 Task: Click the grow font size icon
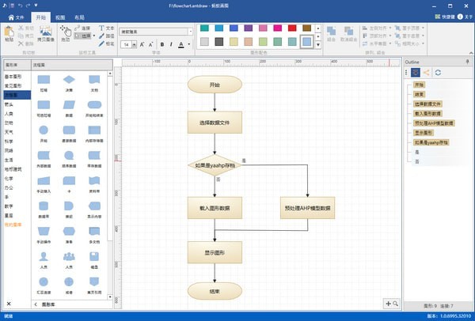(x=142, y=44)
